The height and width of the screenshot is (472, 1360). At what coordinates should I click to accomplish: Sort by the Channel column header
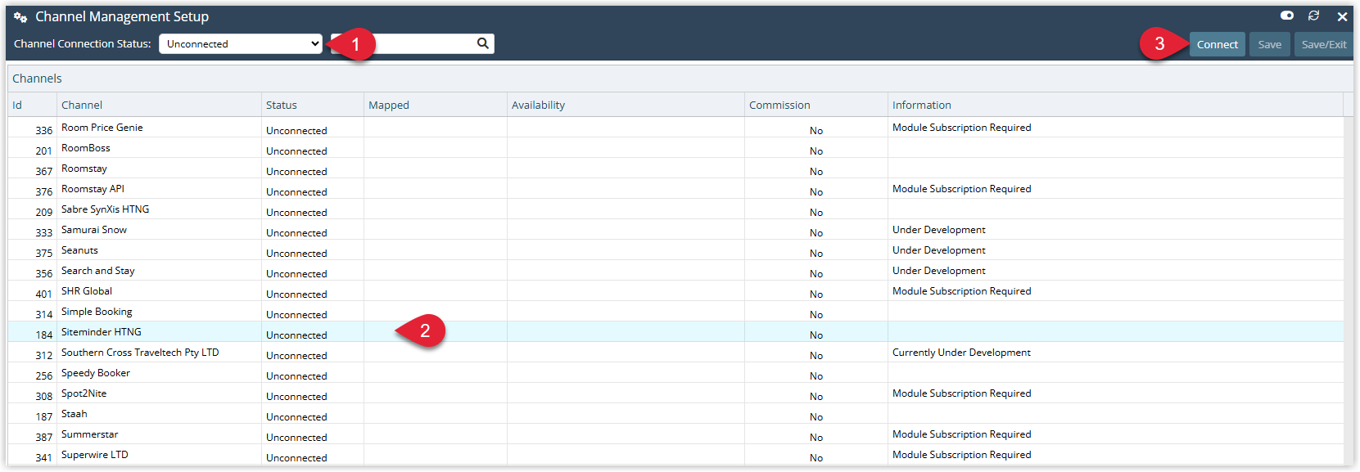point(160,105)
